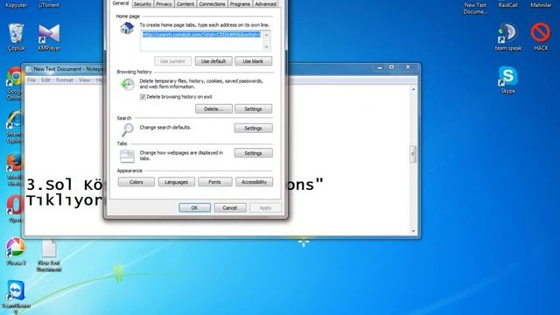Launch Skype from the desktop
Viewport: 560px width, 315px height.
507,80
